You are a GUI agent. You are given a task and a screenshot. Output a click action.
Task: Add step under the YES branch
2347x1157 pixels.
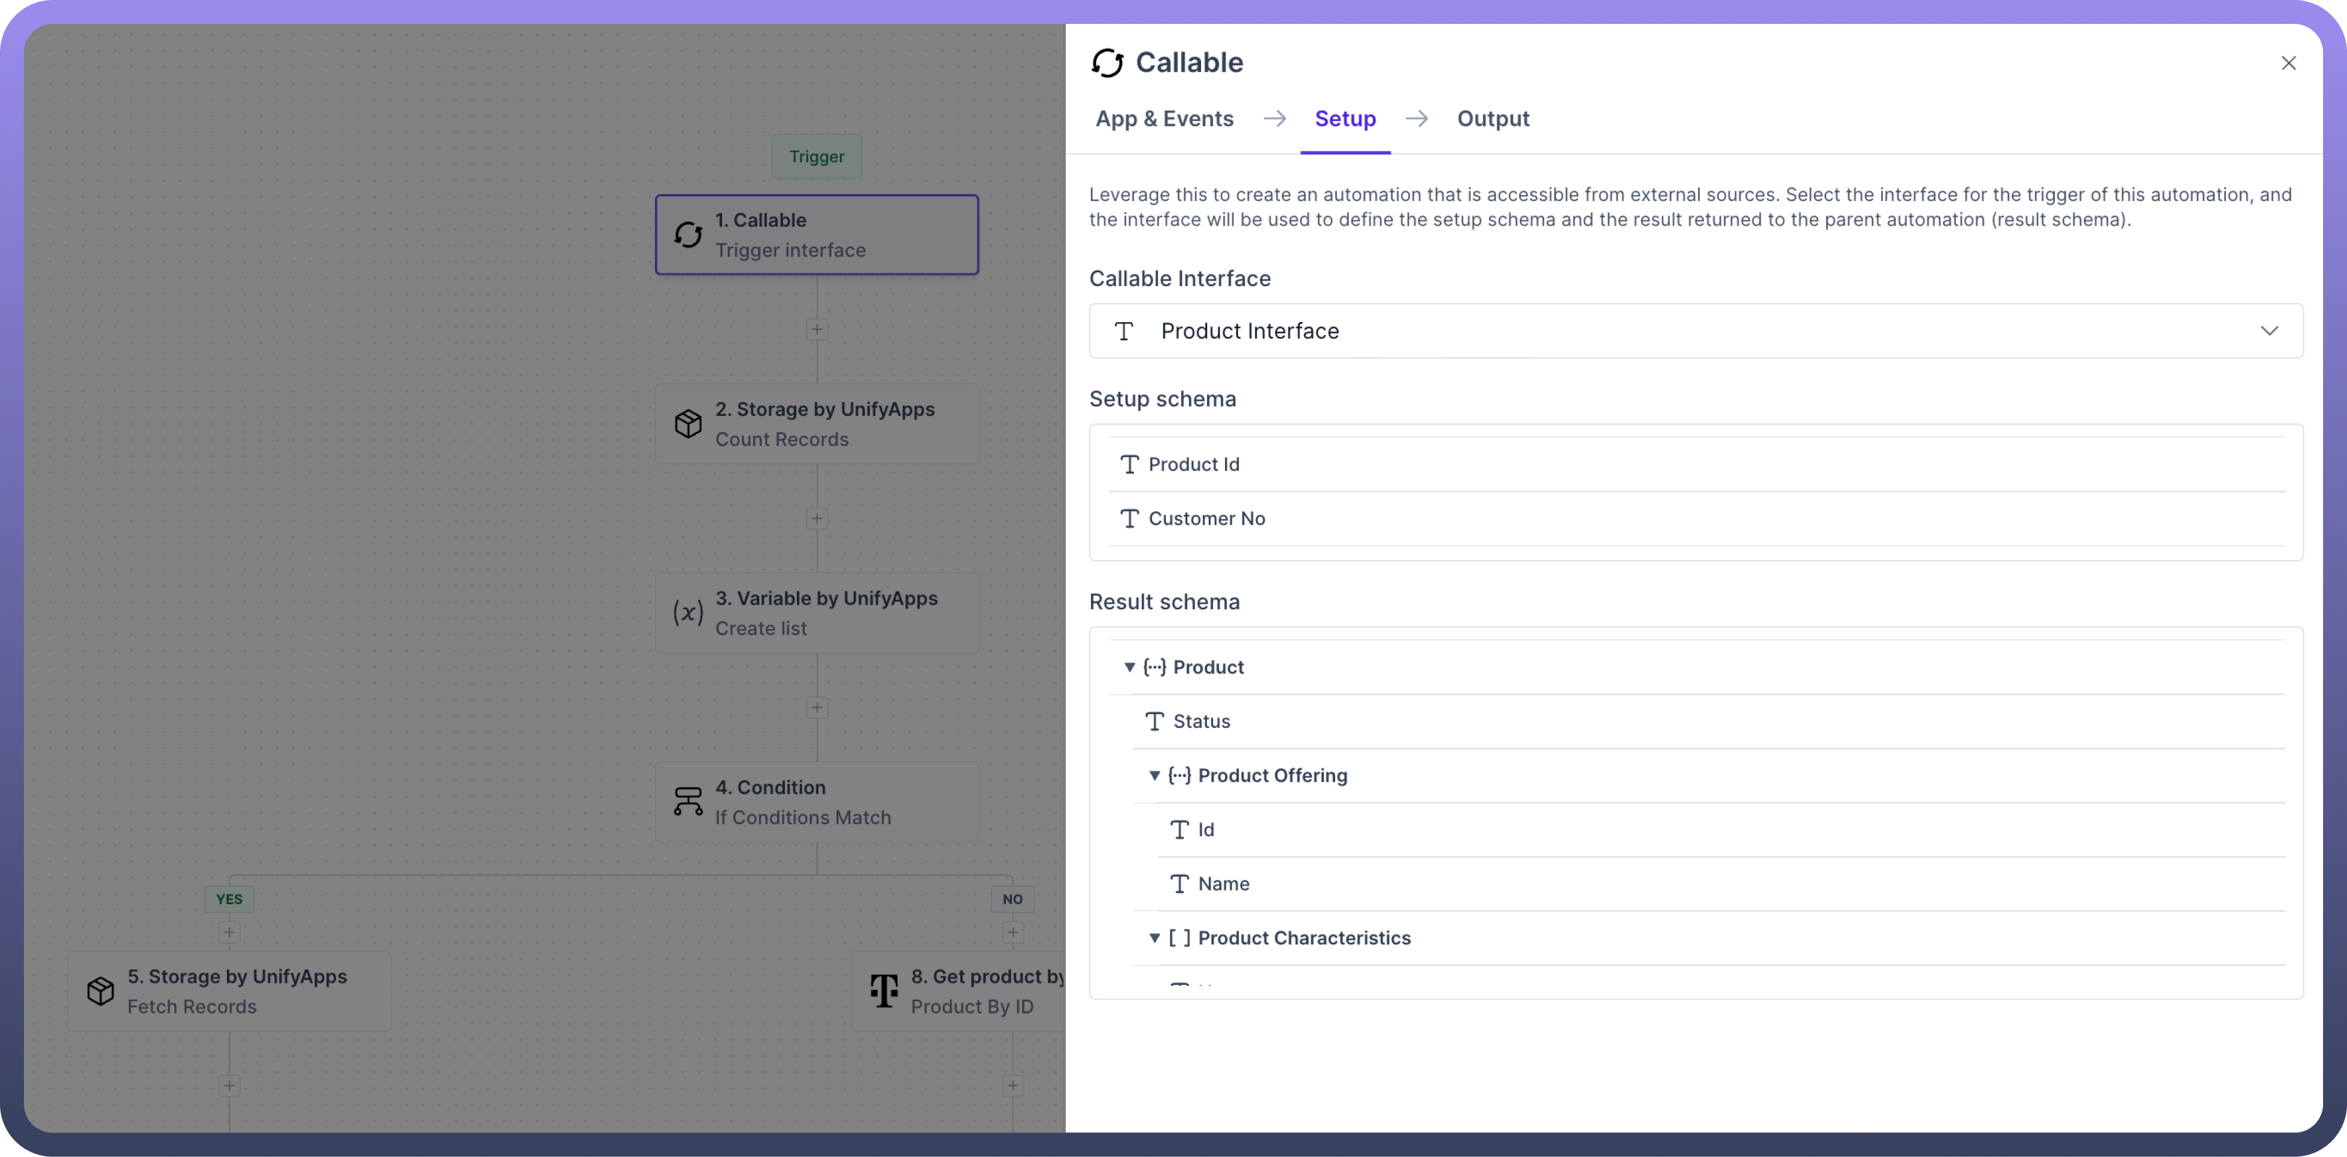pyautogui.click(x=229, y=932)
